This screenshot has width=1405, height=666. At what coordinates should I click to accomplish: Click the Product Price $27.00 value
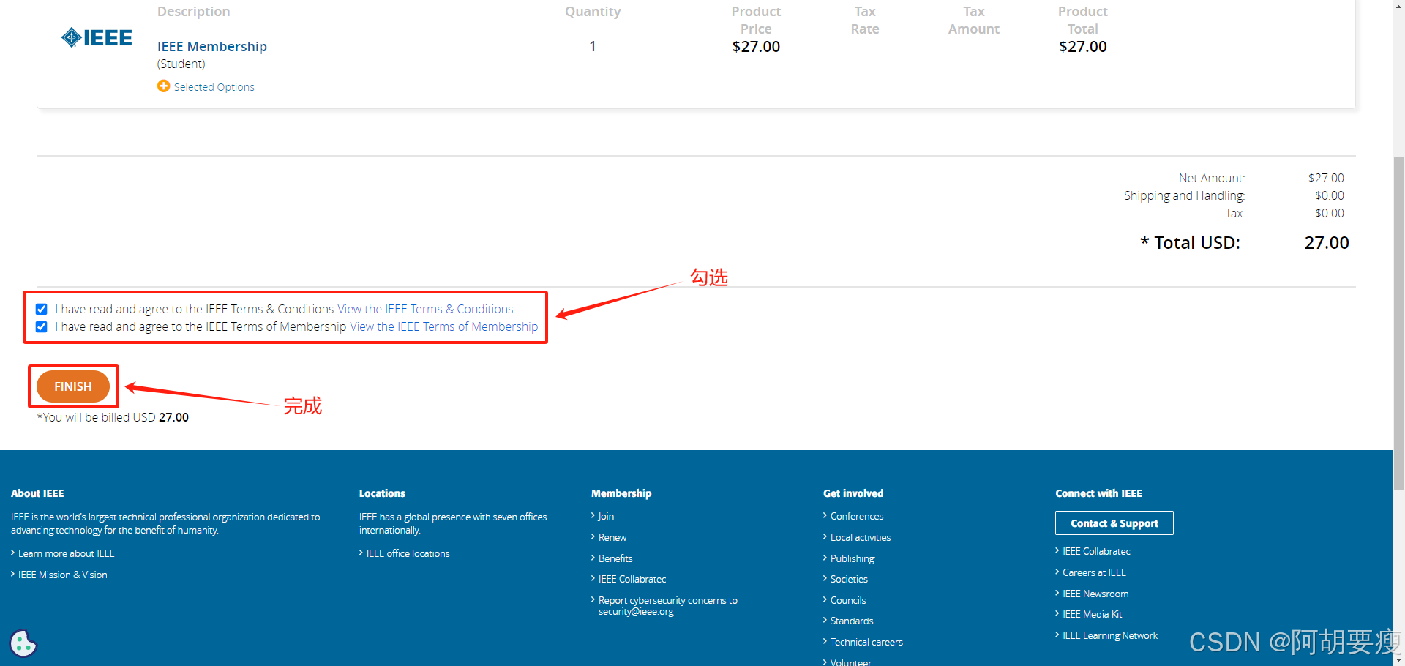pyautogui.click(x=756, y=46)
